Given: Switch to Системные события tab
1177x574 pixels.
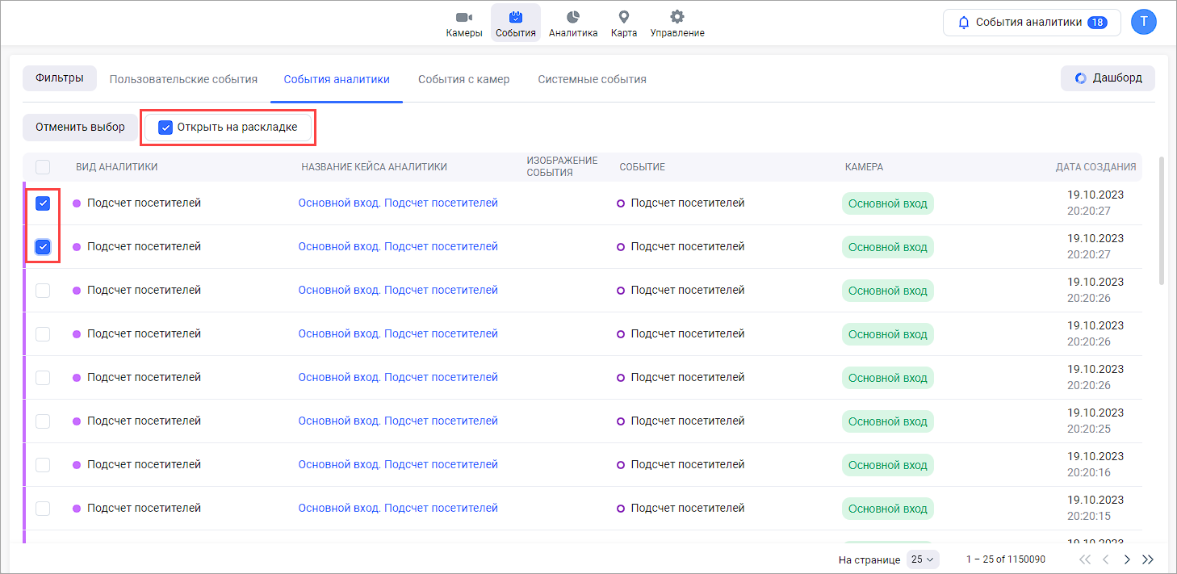Looking at the screenshot, I should point(592,79).
